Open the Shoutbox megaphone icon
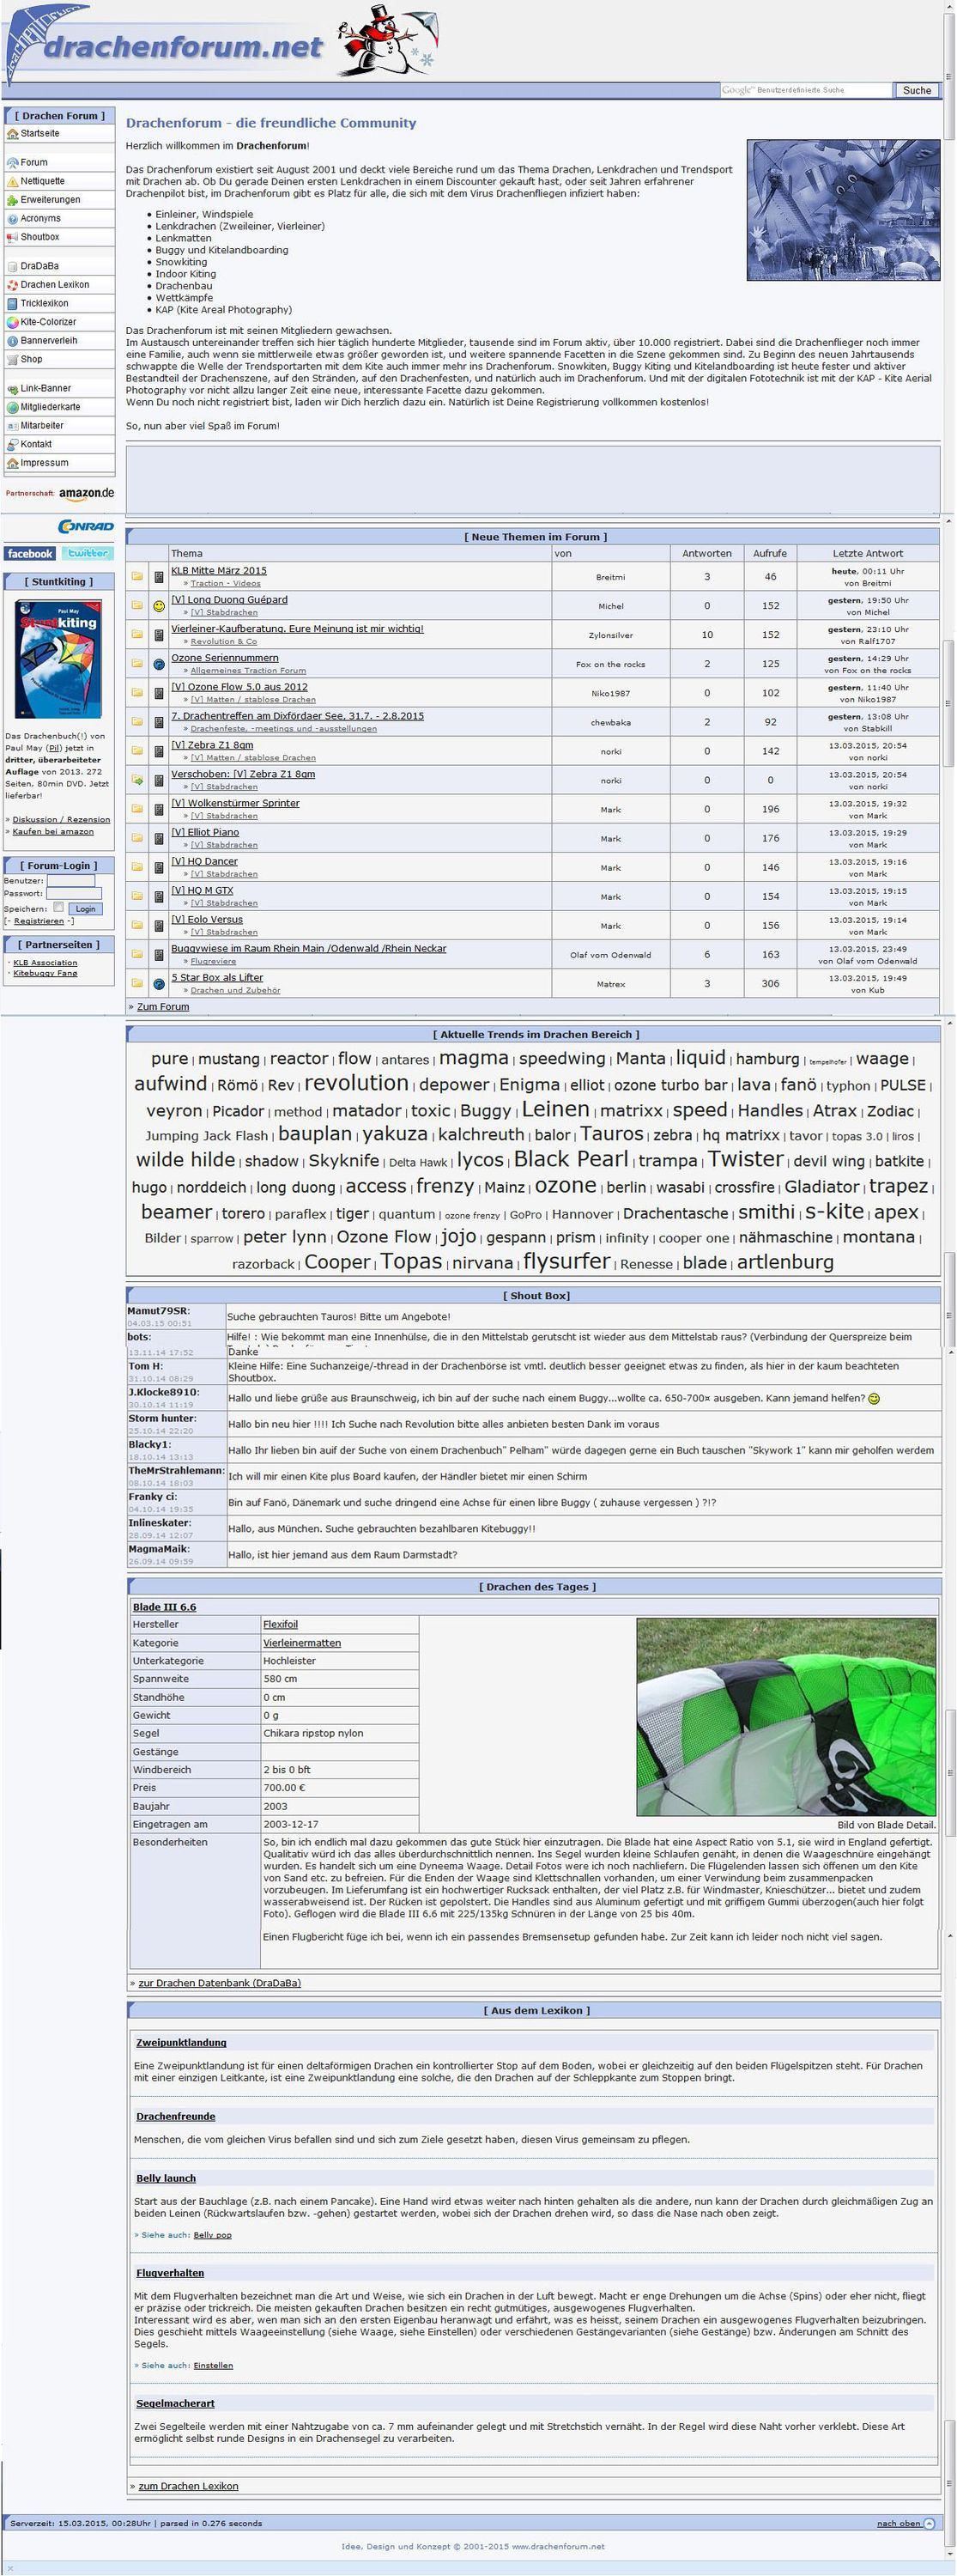This screenshot has height=2576, width=957. [x=12, y=238]
